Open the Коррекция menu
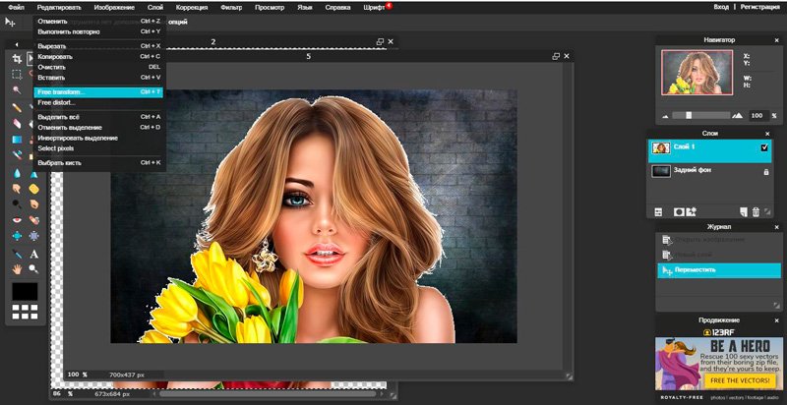 click(192, 6)
